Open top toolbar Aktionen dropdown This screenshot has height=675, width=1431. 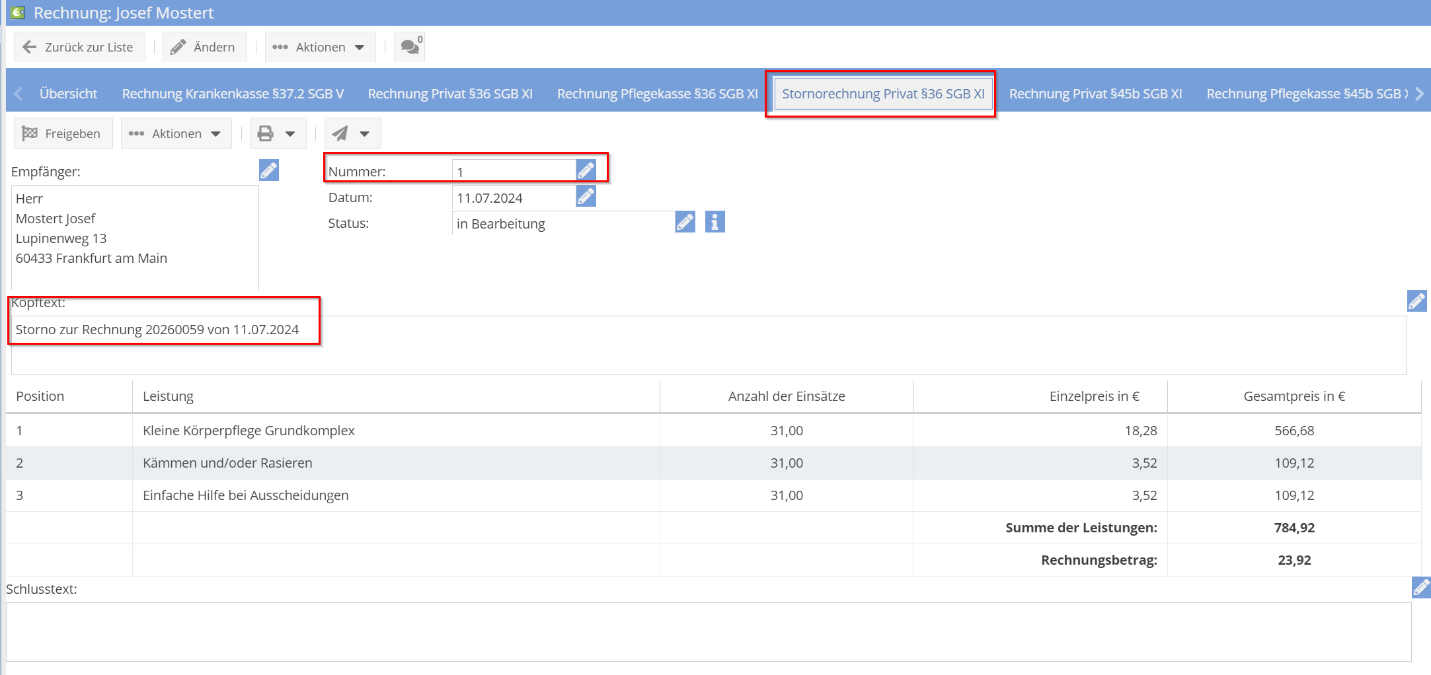(x=320, y=47)
